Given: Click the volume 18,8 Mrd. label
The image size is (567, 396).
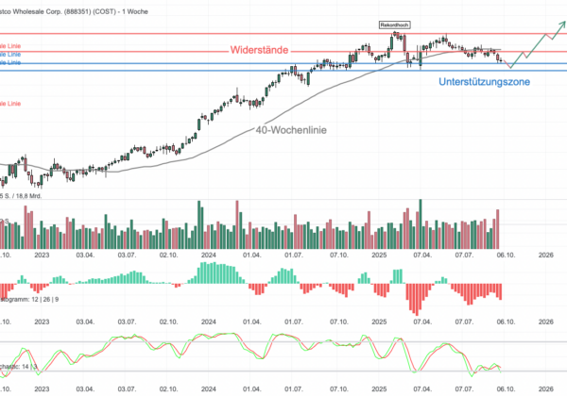Looking at the screenshot, I should (x=24, y=195).
